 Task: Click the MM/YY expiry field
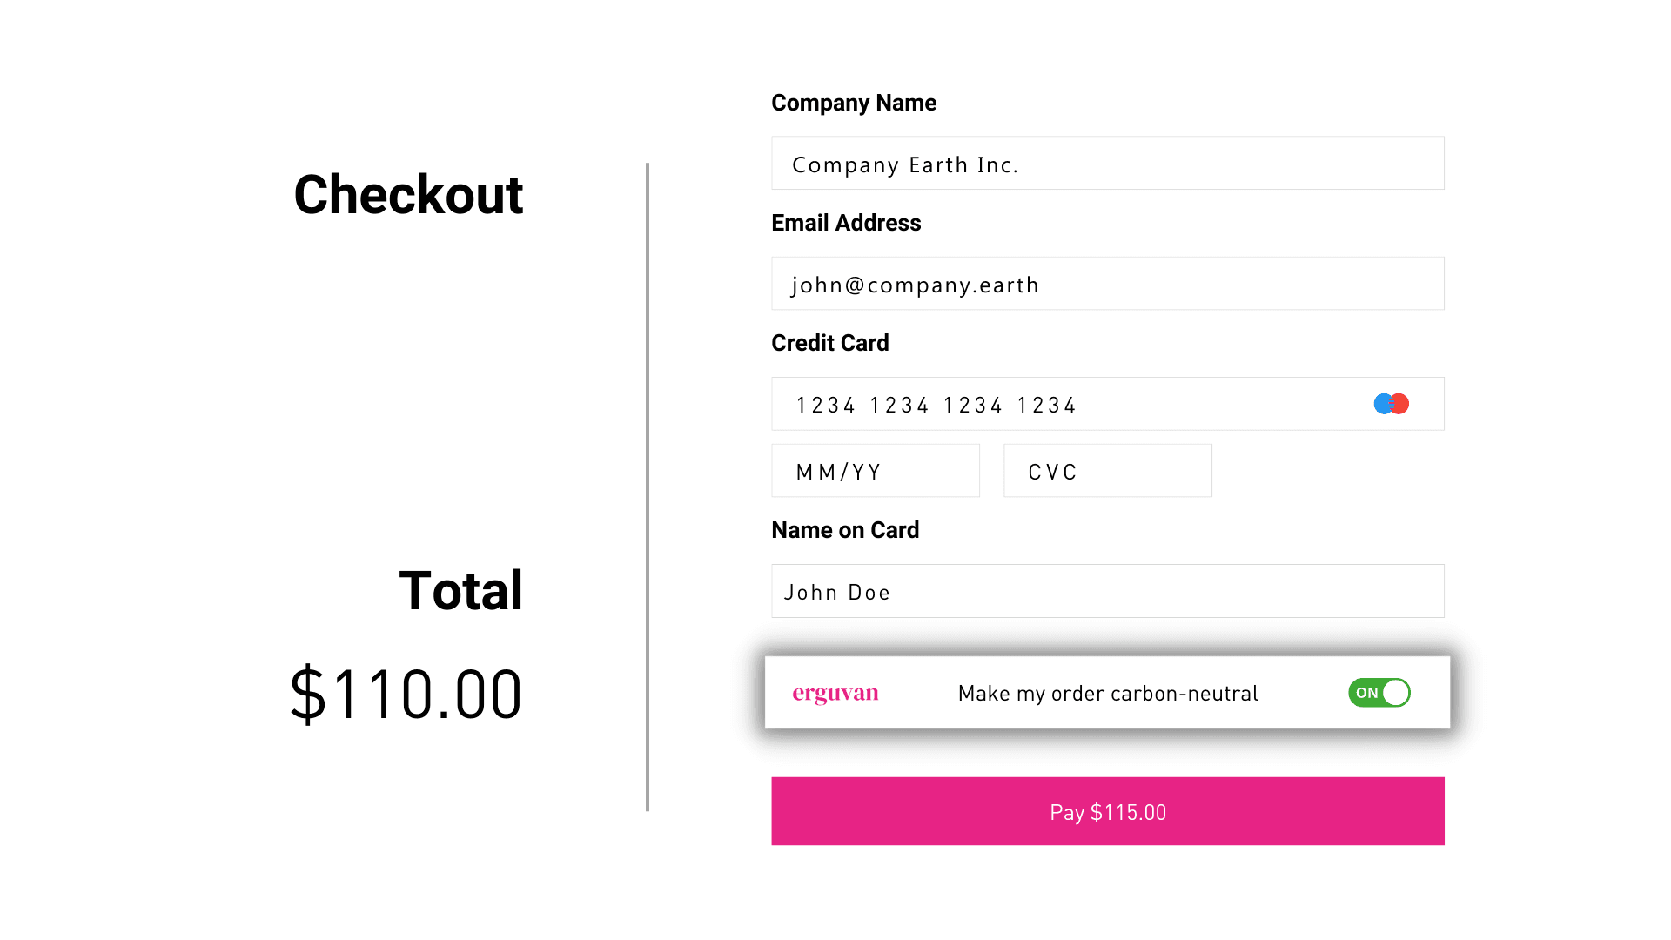(x=876, y=471)
